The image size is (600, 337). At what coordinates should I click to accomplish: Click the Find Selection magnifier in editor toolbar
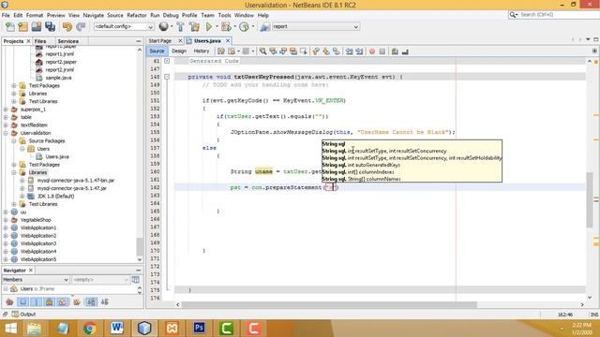tap(262, 51)
